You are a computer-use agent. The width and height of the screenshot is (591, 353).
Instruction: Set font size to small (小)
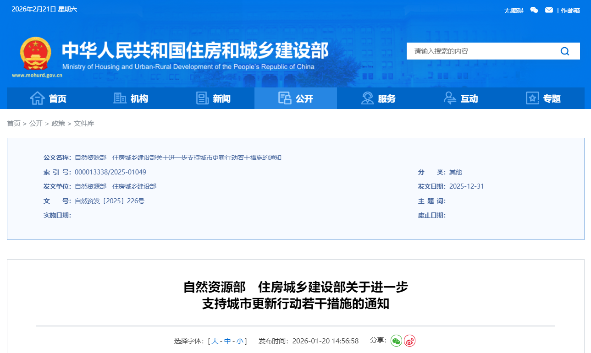(240, 341)
